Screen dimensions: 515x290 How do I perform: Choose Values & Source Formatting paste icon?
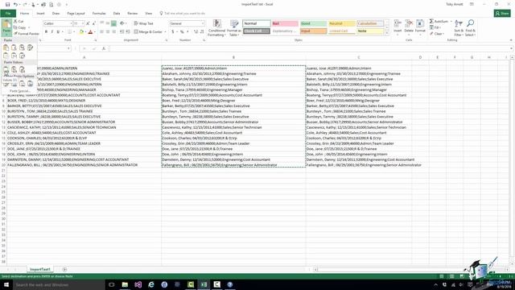click(22, 70)
